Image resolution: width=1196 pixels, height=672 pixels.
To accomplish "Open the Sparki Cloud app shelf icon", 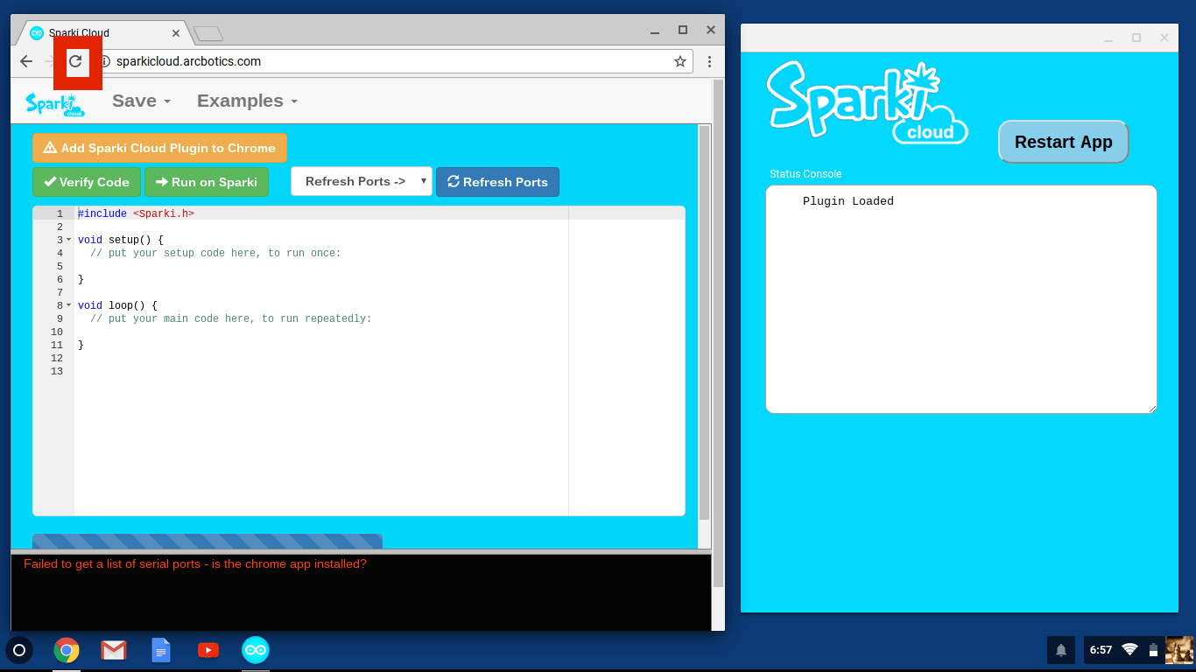I will click(256, 650).
